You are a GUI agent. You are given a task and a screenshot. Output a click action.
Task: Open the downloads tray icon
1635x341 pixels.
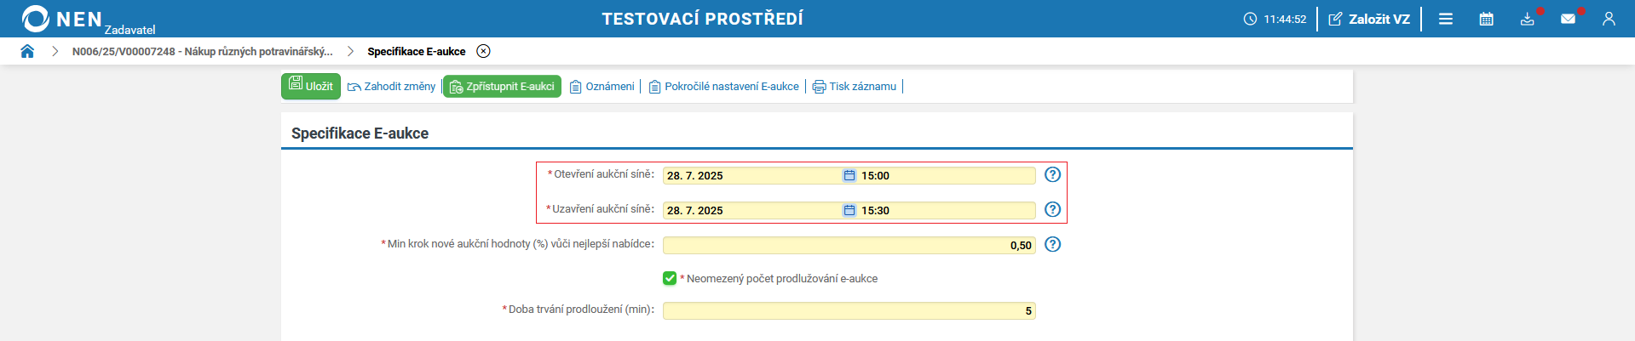1527,19
